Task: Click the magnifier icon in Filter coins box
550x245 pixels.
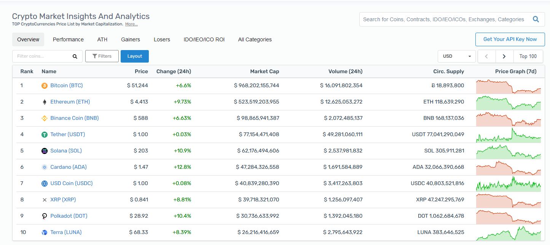Action: [x=75, y=57]
